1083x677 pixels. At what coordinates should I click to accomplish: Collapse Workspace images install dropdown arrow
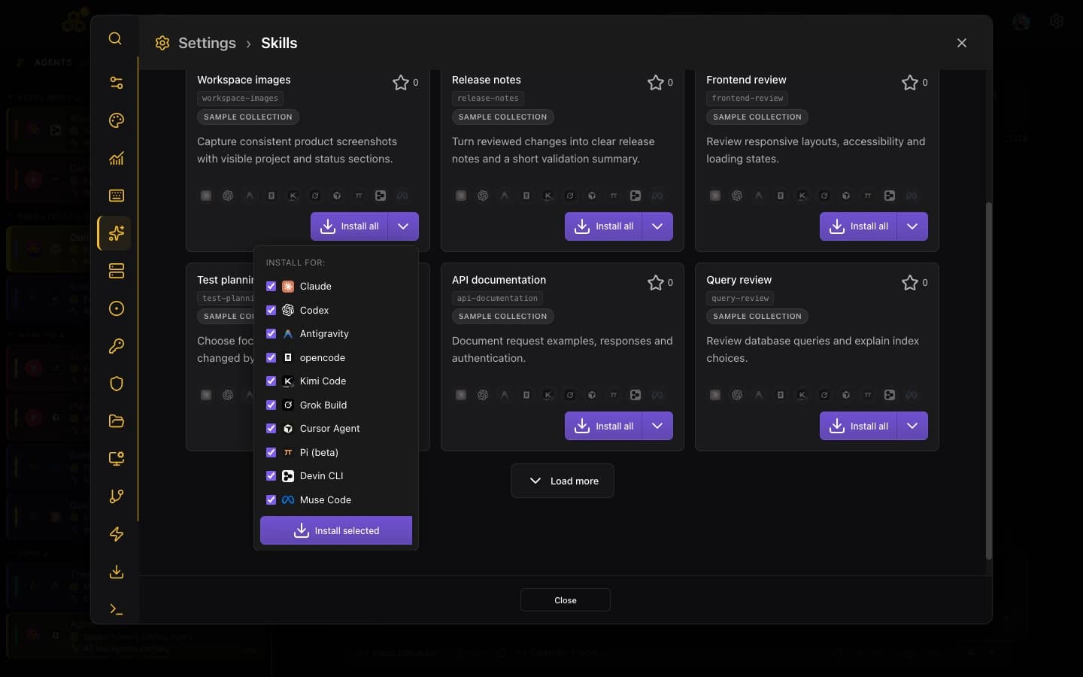(403, 226)
